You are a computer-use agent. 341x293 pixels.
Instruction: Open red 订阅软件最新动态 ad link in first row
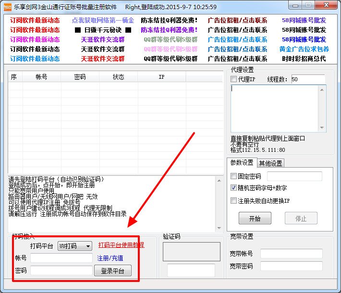pyautogui.click(x=35, y=20)
